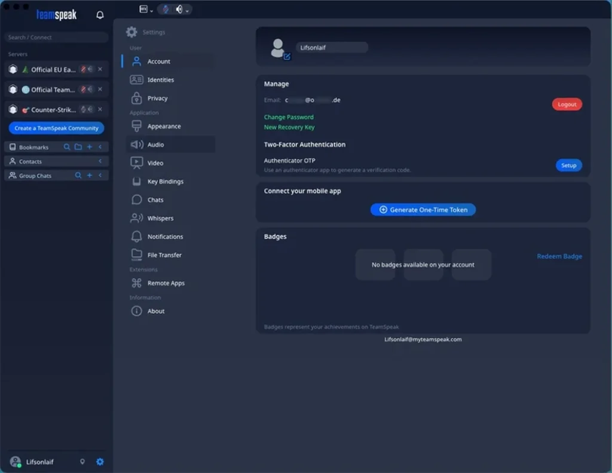
Task: Click the Change Password link
Action: [x=289, y=117]
